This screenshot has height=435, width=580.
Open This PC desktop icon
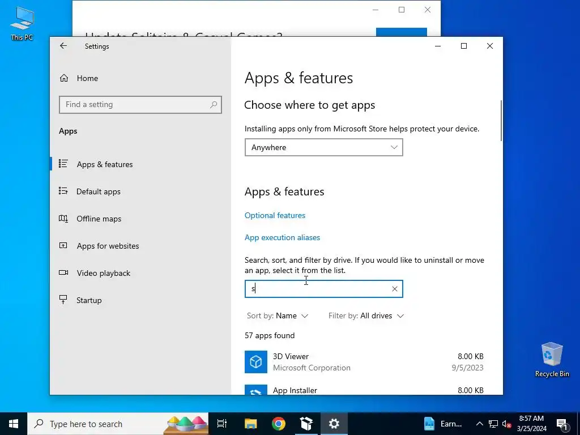pos(22,24)
